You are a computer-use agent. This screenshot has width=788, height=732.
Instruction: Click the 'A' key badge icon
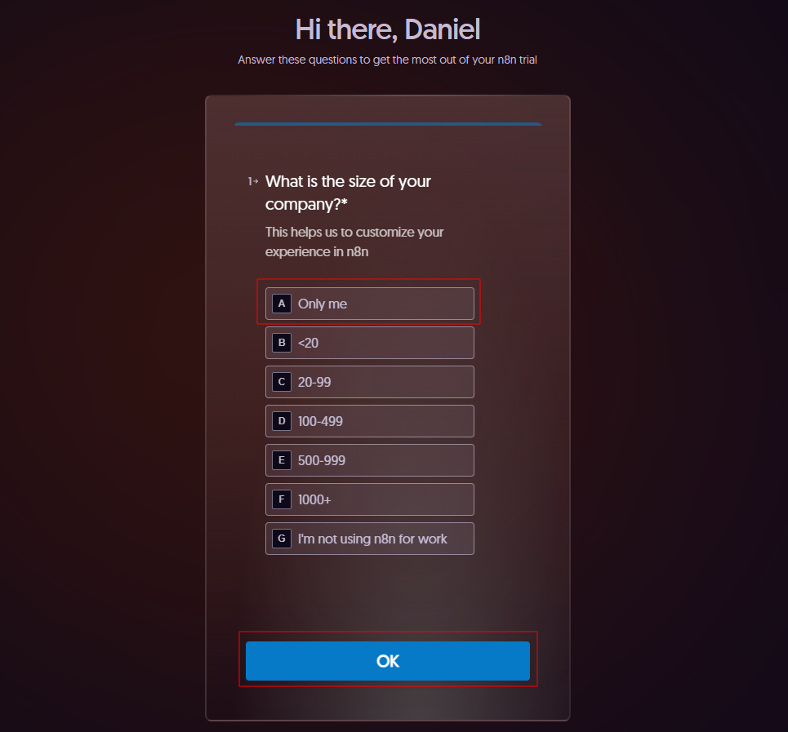click(282, 304)
